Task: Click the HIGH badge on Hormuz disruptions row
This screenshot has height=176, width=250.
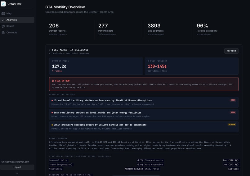Action: (x=233, y=100)
